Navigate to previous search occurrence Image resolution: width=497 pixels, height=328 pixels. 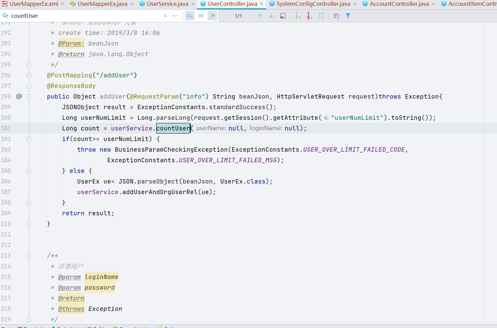(x=260, y=15)
